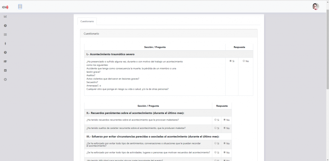This screenshot has width=329, height=161.
Task: Click section I Acontecimiento traumático severo heading
Action: tap(111, 54)
